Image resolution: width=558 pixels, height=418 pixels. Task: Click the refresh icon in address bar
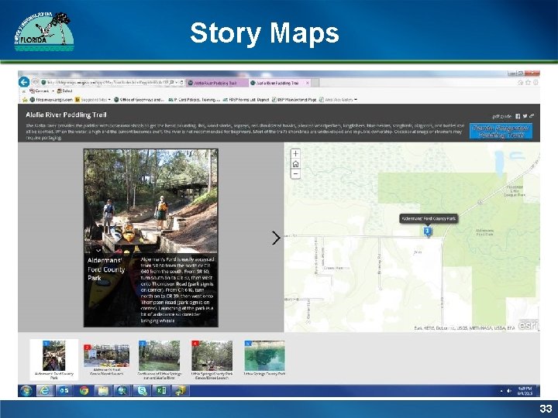pos(181,83)
